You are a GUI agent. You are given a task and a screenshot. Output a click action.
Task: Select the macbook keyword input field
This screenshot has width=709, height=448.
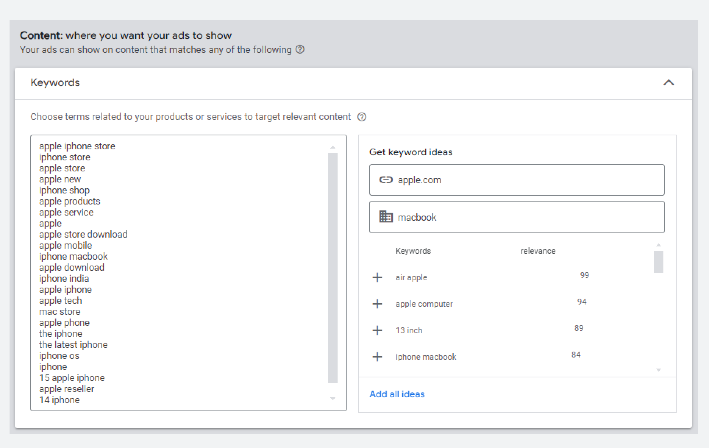517,217
